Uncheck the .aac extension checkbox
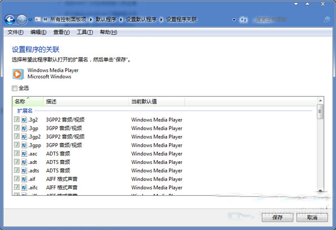The height and width of the screenshot is (230, 336). (17, 153)
